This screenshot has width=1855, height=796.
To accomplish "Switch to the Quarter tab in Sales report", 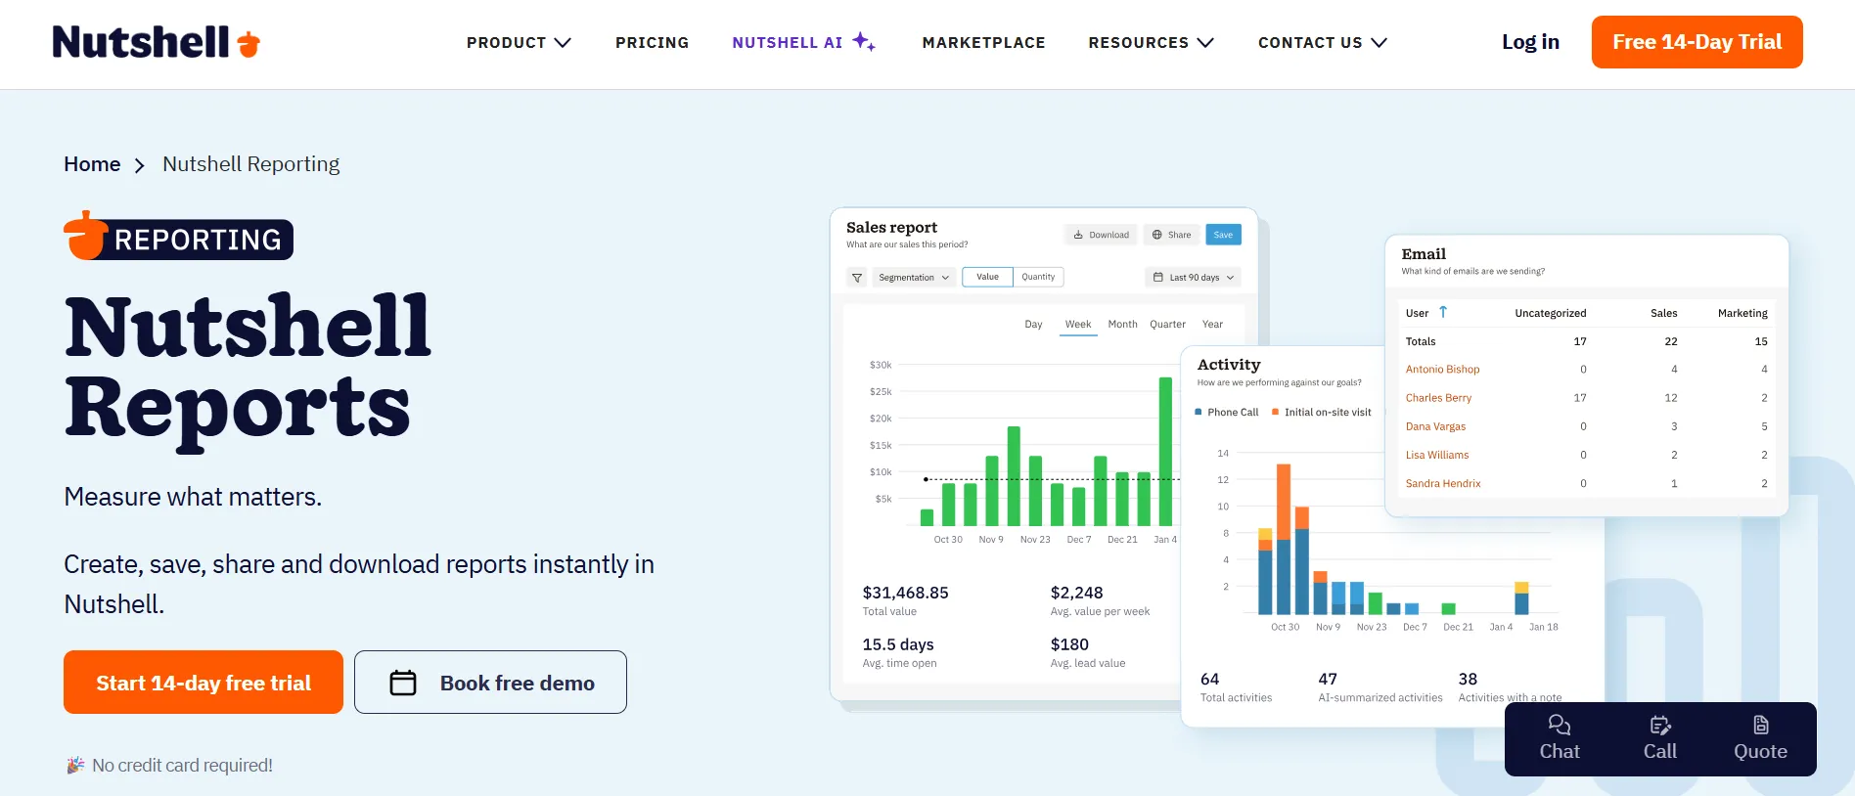I will 1167,324.
